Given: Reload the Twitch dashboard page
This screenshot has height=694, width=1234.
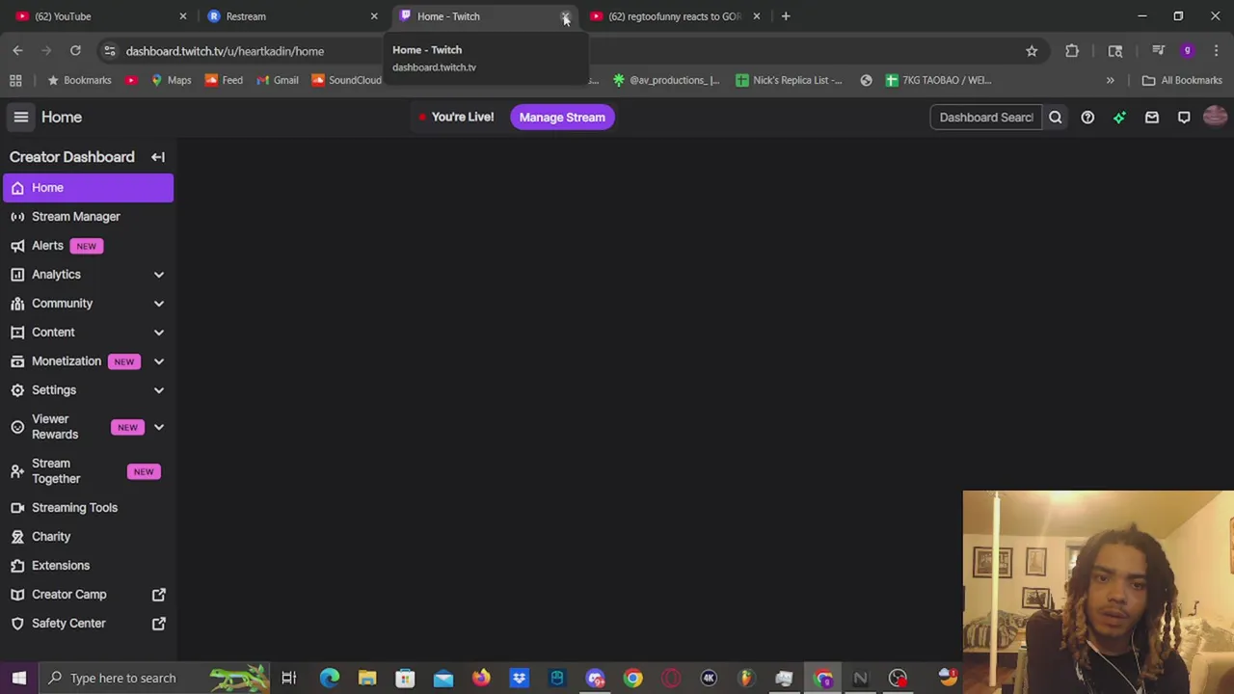Looking at the screenshot, I should click(75, 51).
